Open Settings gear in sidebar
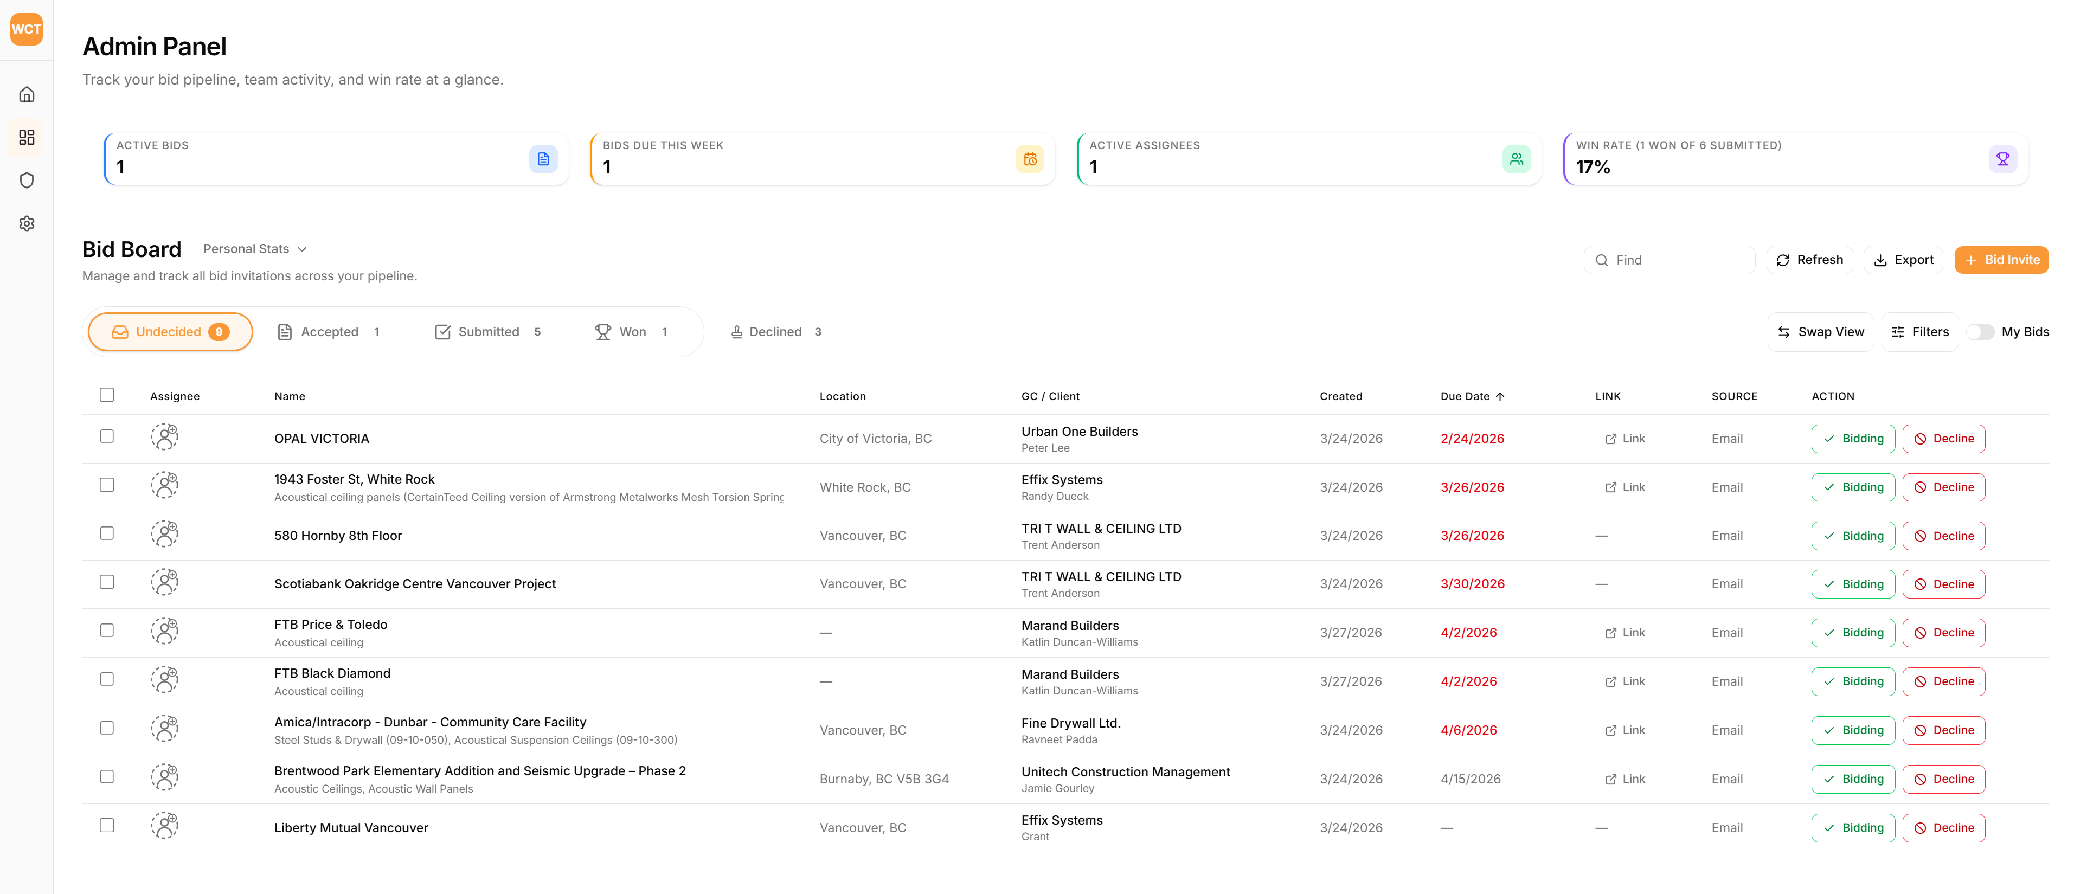The width and height of the screenshot is (2074, 894). [27, 224]
